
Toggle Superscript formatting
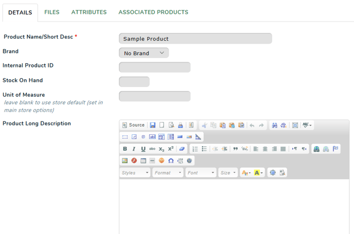click(x=171, y=149)
